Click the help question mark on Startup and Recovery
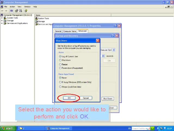Image resolution: width=174 pixels, height=131 pixels. tap(113, 36)
